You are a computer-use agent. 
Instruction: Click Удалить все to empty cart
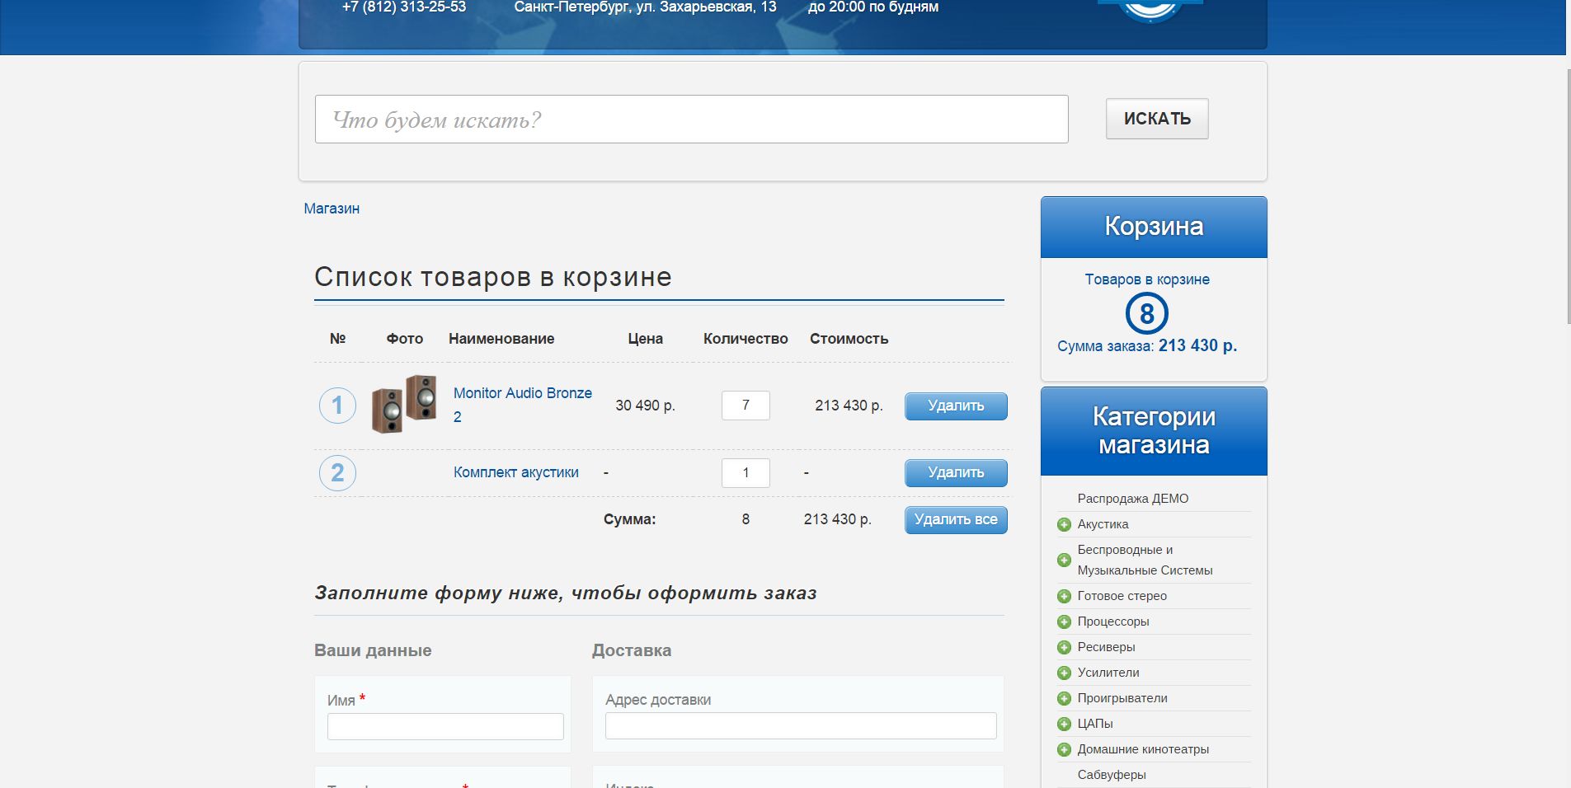955,520
